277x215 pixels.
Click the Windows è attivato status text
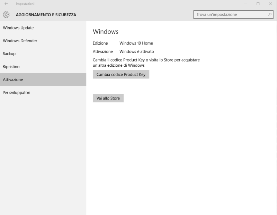pos(137,52)
